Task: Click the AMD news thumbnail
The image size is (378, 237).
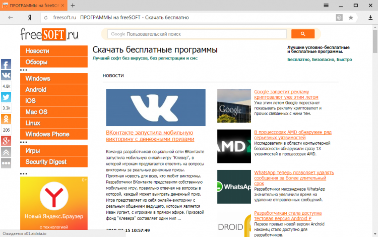Action: coord(234,146)
